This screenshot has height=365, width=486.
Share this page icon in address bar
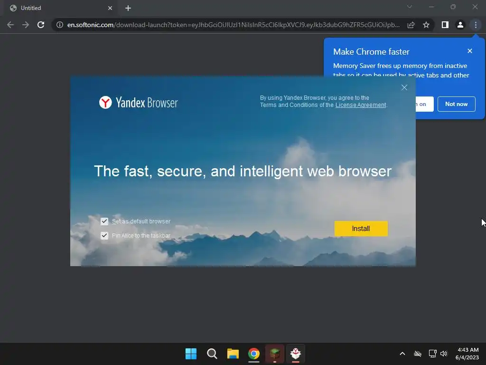tap(411, 25)
